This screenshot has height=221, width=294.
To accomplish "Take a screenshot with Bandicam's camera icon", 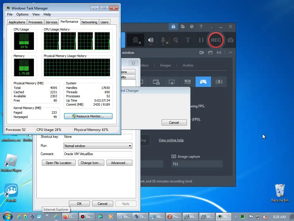I will [231, 40].
